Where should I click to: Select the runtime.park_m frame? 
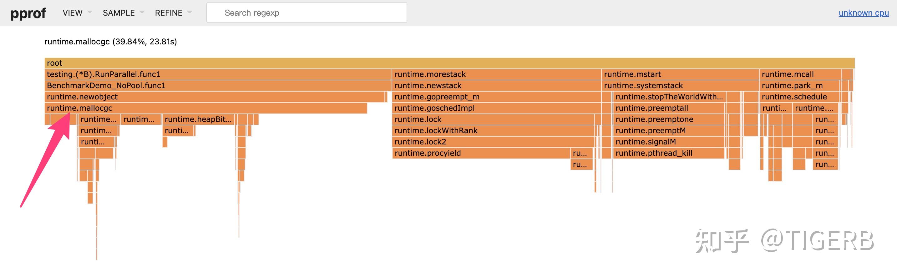click(799, 86)
